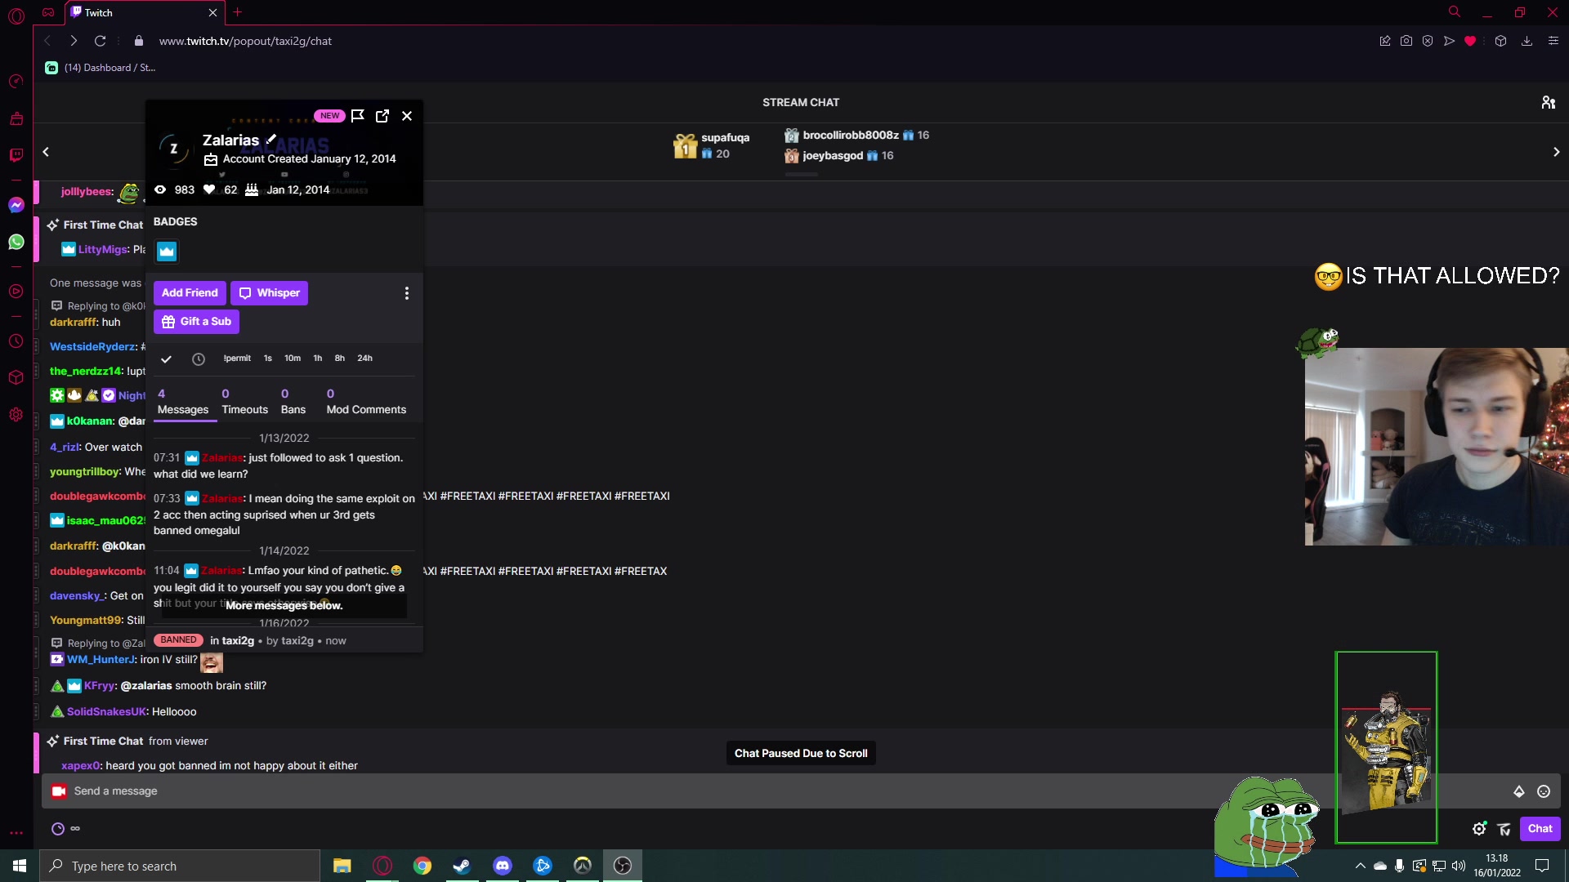Click the Whisper button

[x=270, y=293]
